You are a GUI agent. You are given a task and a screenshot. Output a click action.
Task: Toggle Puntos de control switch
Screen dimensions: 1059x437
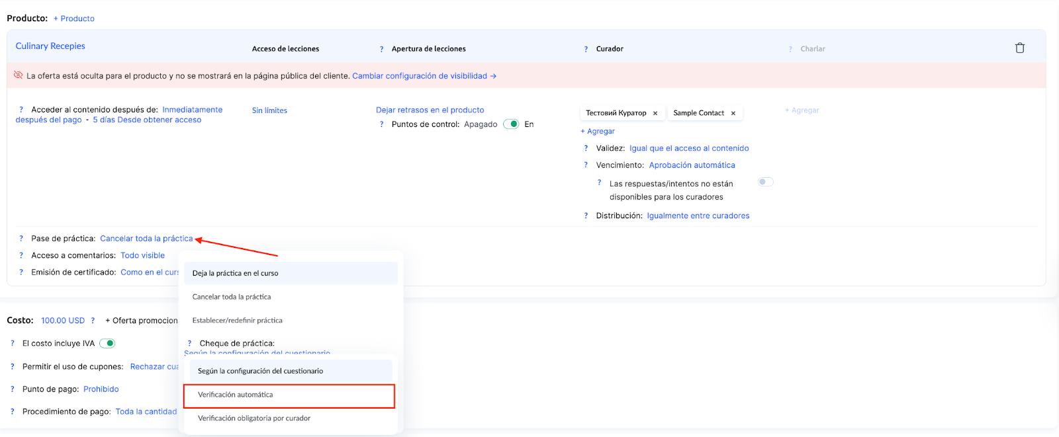511,124
